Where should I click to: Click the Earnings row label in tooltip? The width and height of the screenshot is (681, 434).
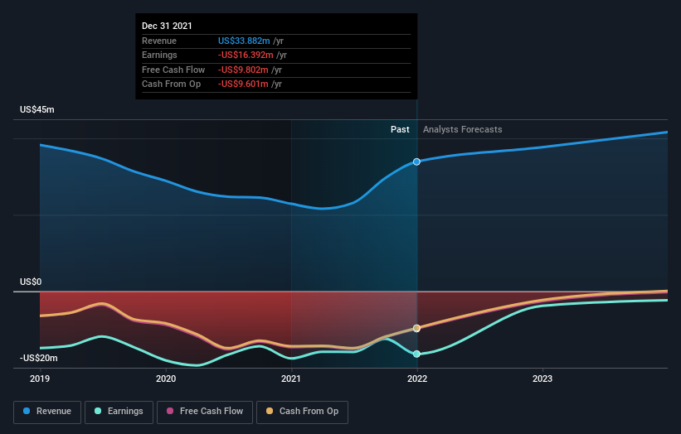tap(159, 55)
